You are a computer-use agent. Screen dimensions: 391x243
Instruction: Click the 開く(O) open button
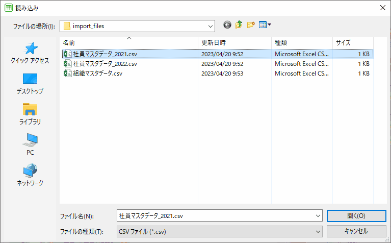356,216
